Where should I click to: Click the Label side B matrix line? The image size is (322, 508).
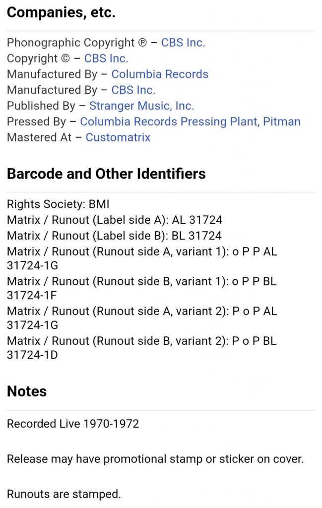tap(114, 236)
